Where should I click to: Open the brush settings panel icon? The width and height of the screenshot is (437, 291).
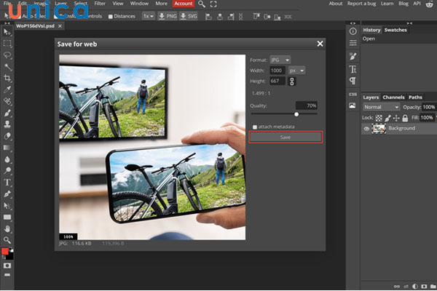pyautogui.click(x=353, y=56)
